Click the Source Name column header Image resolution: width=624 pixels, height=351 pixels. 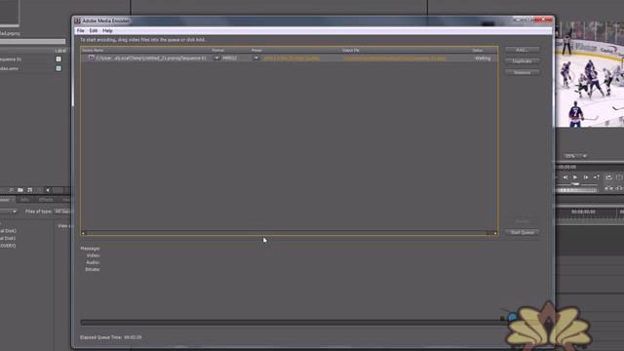[x=93, y=50]
